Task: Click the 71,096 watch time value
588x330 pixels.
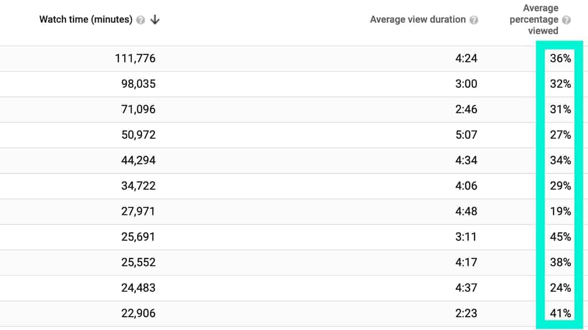Action: click(x=139, y=110)
